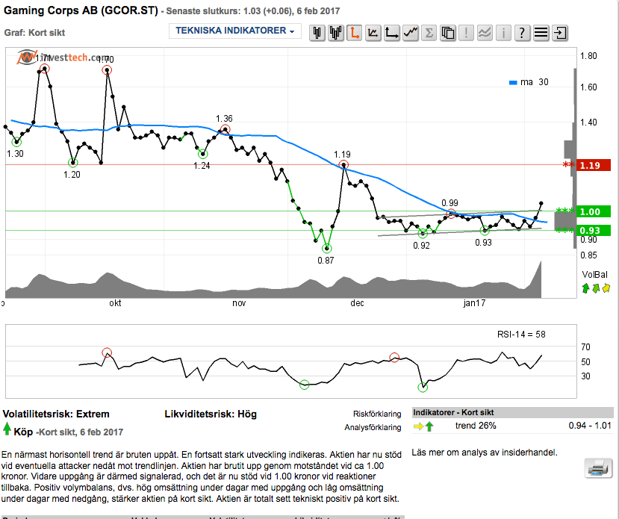This screenshot has width=619, height=519.
Task: Click the 0.87 low point marker
Action: [x=327, y=249]
